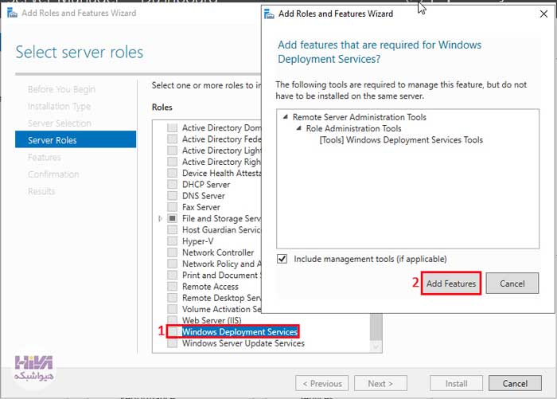557x399 pixels.
Task: Check Remote Desktop Services role
Action: (173, 298)
